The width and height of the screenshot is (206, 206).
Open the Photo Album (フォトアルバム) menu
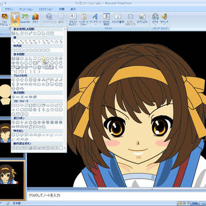[x=5, y=19]
